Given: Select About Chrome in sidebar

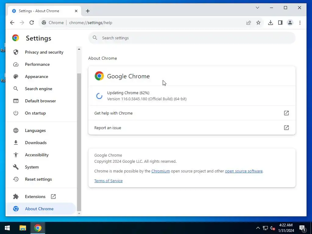Looking at the screenshot, I should 41,209.
